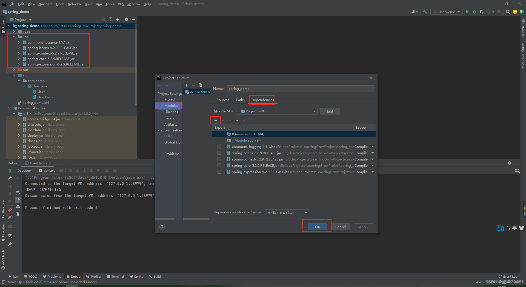Open SDKs under Platform Settings
The width and height of the screenshot is (526, 287).
(168, 136)
